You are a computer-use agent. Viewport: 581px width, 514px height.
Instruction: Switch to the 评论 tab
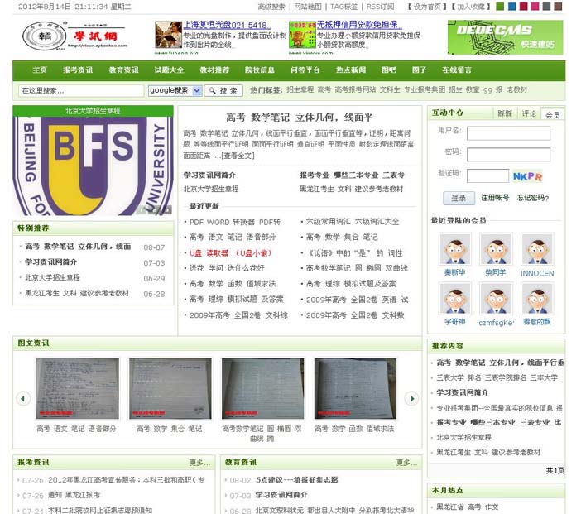click(x=529, y=113)
